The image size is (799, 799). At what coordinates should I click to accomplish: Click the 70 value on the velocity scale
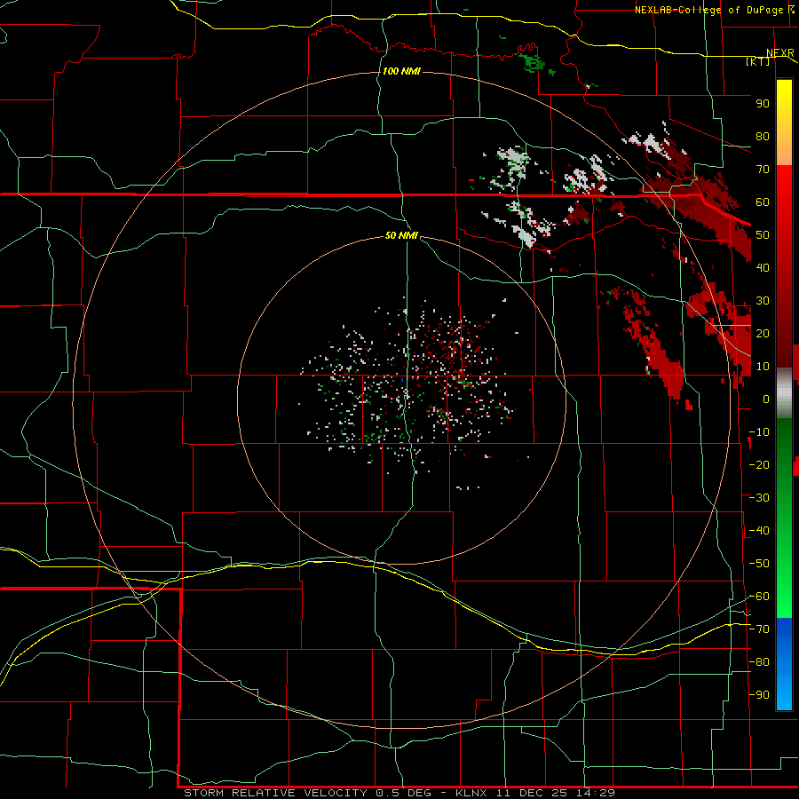tap(763, 170)
